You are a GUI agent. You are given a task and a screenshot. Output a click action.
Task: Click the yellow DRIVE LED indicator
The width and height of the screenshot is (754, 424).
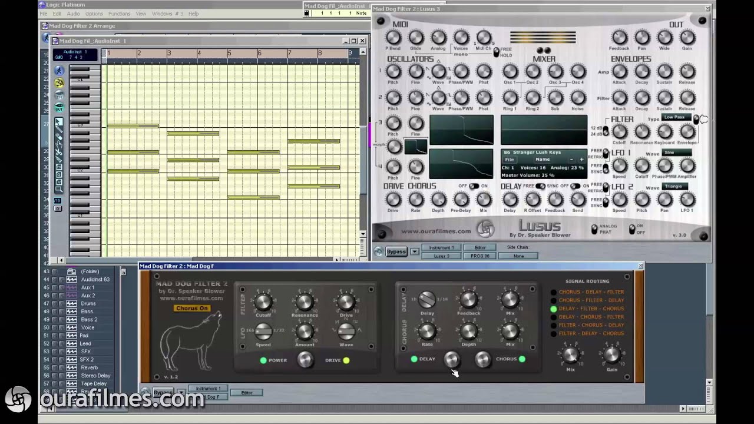tap(346, 360)
